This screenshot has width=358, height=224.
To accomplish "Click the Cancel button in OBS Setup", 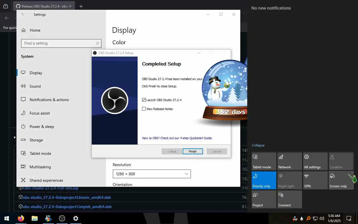I will (216, 151).
